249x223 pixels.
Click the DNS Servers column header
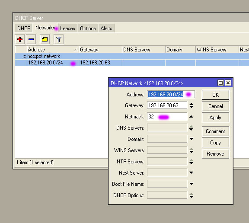144,50
